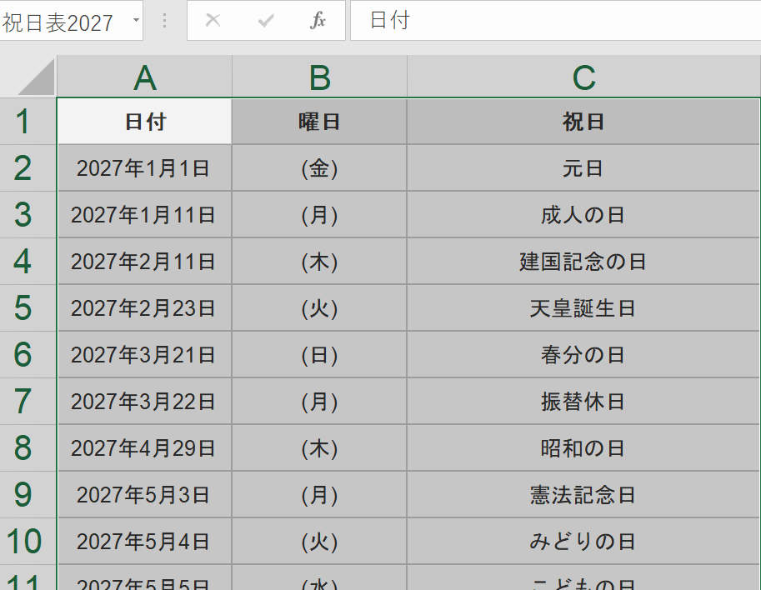
Task: Click the Name Box showing 祝日表2027
Action: click(63, 22)
